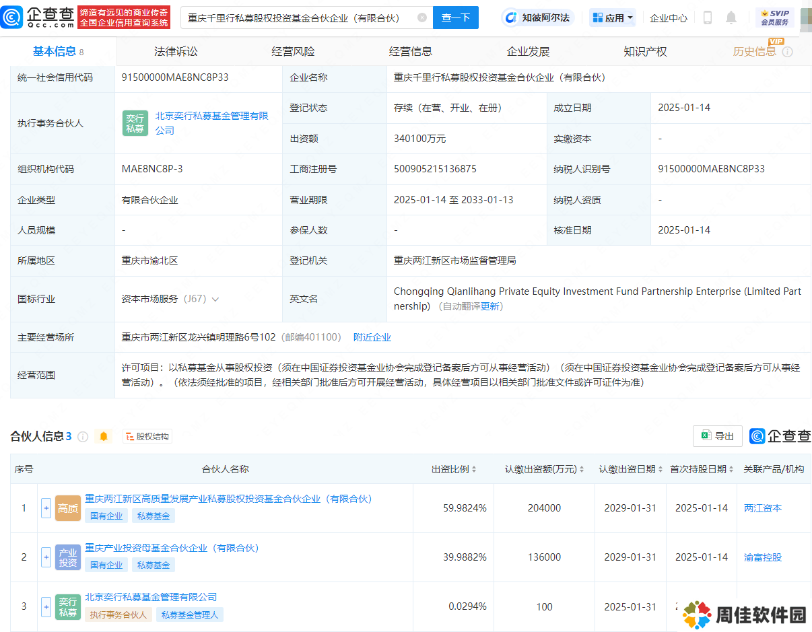Click the 私募基金管理人 tag in row 3

(x=190, y=615)
